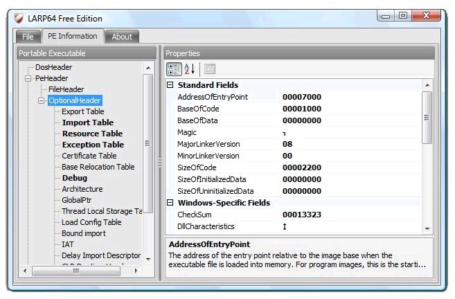Screen dimensions: 455x299
Task: Select the Resource Table entry
Action: [92, 134]
